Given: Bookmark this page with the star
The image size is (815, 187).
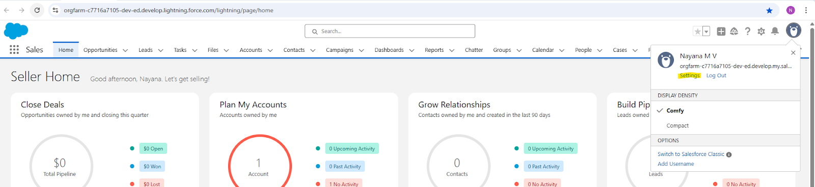Looking at the screenshot, I should click(x=769, y=10).
